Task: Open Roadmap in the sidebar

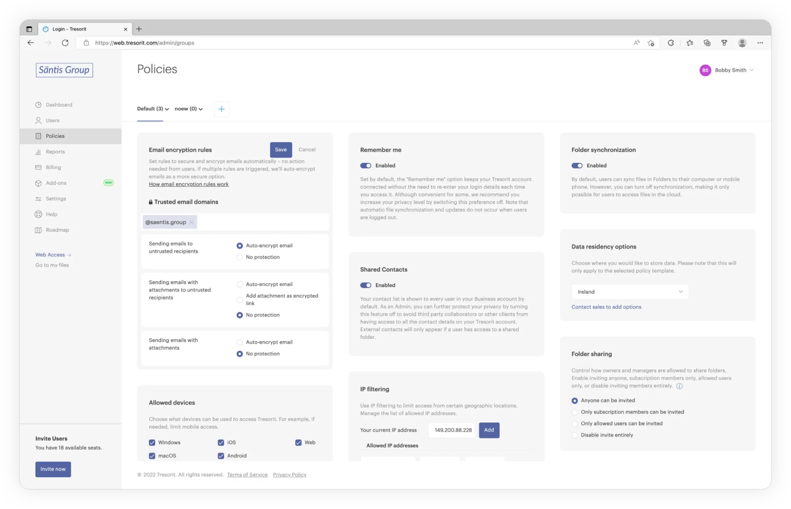Action: tap(70, 230)
